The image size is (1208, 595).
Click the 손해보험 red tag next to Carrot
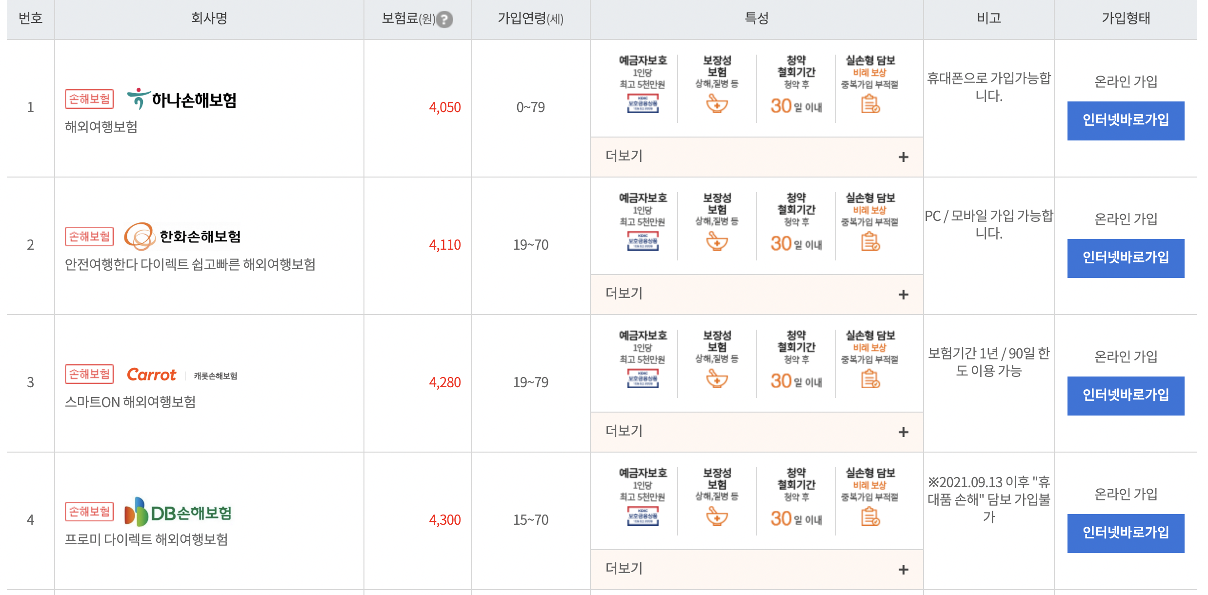pos(89,374)
